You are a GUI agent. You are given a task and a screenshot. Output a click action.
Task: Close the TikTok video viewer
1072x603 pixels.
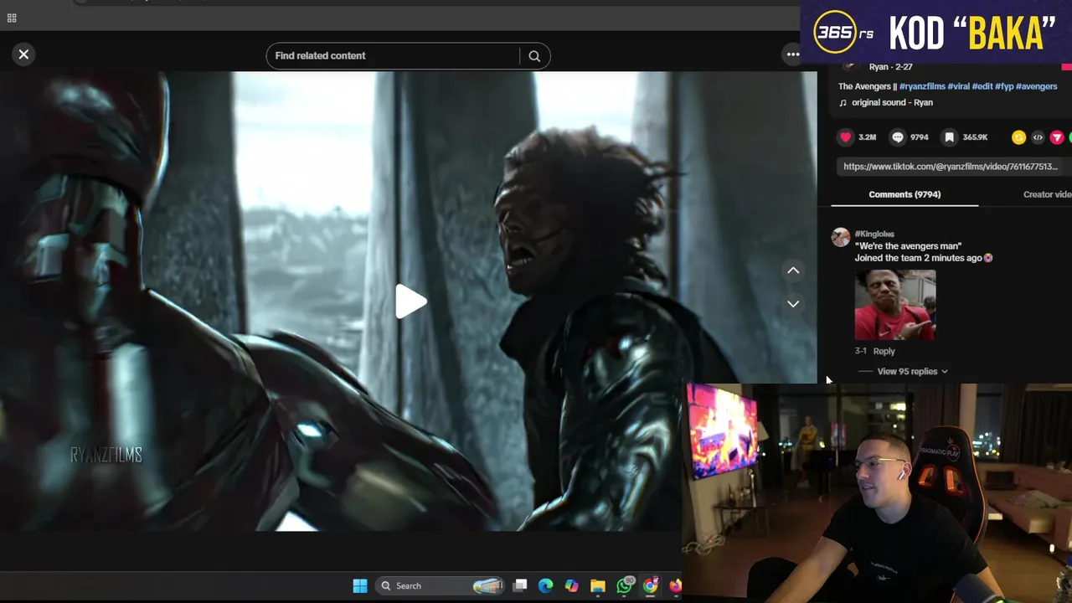pos(23,54)
